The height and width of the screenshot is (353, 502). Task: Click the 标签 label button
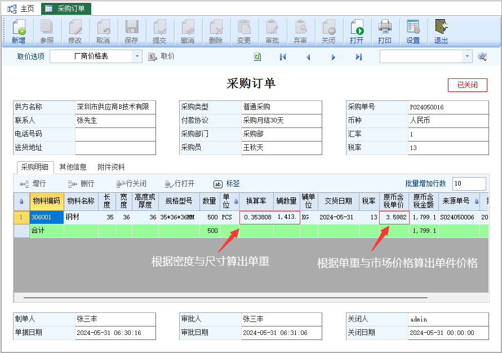point(226,183)
